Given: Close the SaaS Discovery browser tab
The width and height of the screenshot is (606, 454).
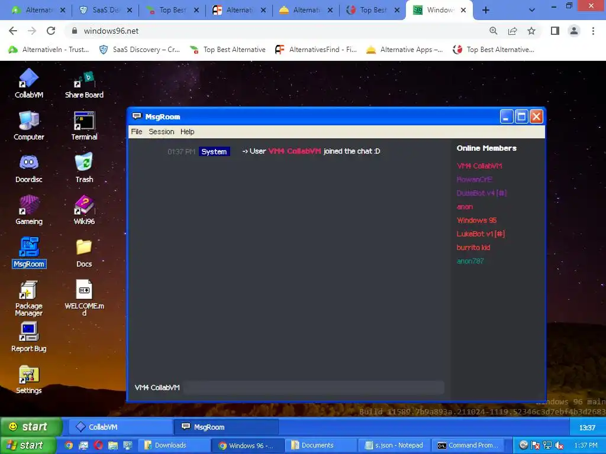Looking at the screenshot, I should coord(130,11).
